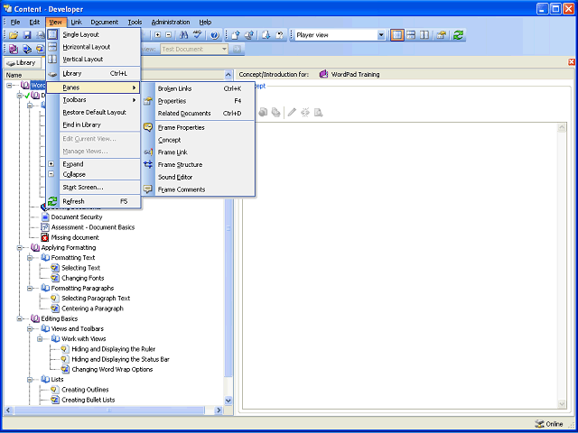Open the Related Documents pane

tap(199, 114)
